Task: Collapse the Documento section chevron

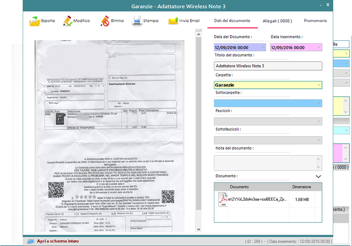Action: (319, 176)
